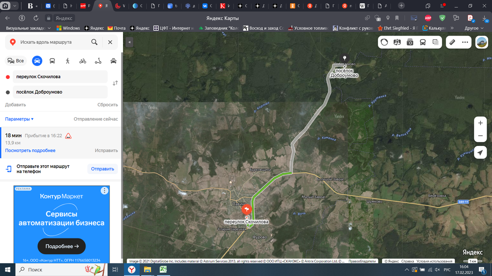
Task: Click the search magnifier icon in route panel
Action: [x=94, y=42]
